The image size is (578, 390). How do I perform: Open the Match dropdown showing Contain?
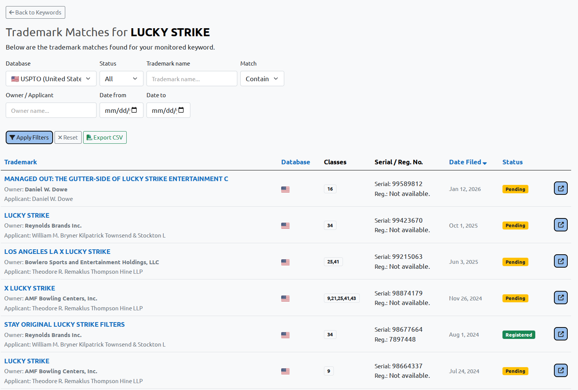point(262,79)
